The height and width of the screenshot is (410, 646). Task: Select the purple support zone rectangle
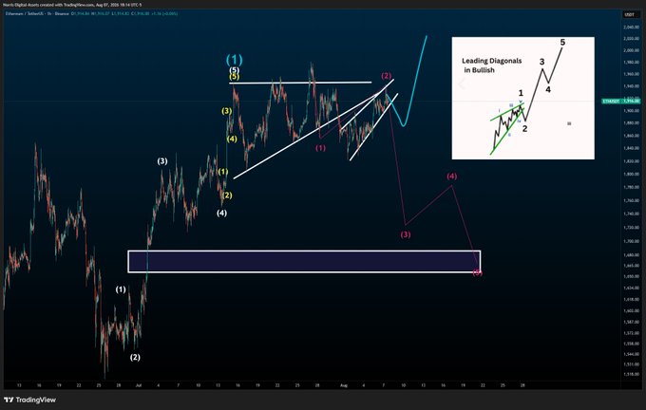304,261
